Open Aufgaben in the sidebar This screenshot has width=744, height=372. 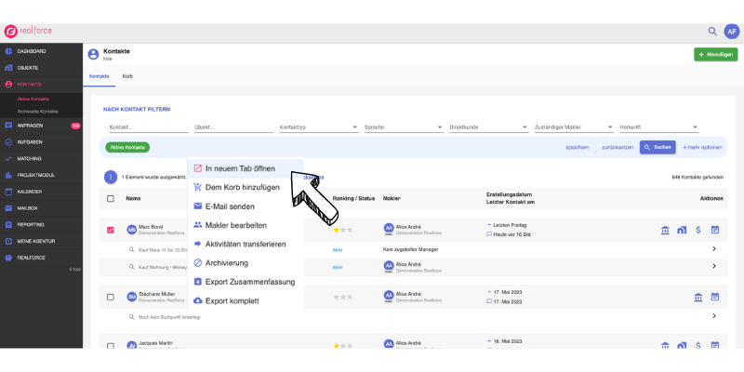[41, 142]
